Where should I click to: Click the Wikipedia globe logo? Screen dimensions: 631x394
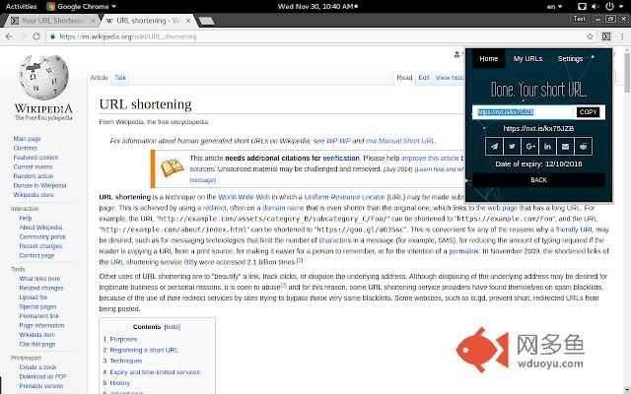(x=43, y=78)
